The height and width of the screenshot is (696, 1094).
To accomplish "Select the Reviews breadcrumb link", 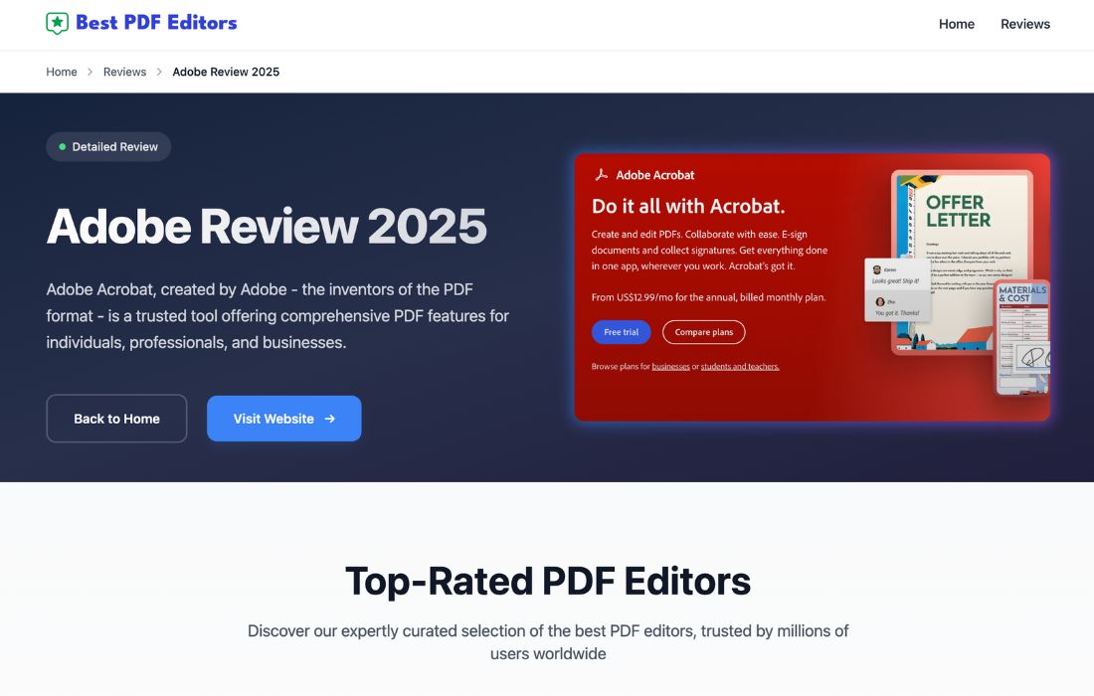I will pos(124,72).
